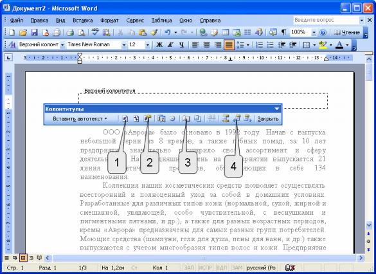Paste from the clipboard icon

[143, 32]
